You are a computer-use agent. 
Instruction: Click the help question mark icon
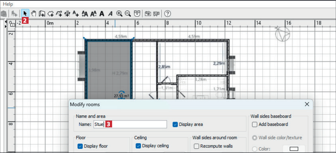(168, 14)
